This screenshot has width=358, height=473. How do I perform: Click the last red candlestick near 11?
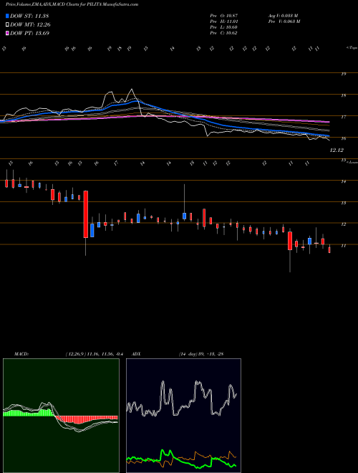click(x=329, y=250)
